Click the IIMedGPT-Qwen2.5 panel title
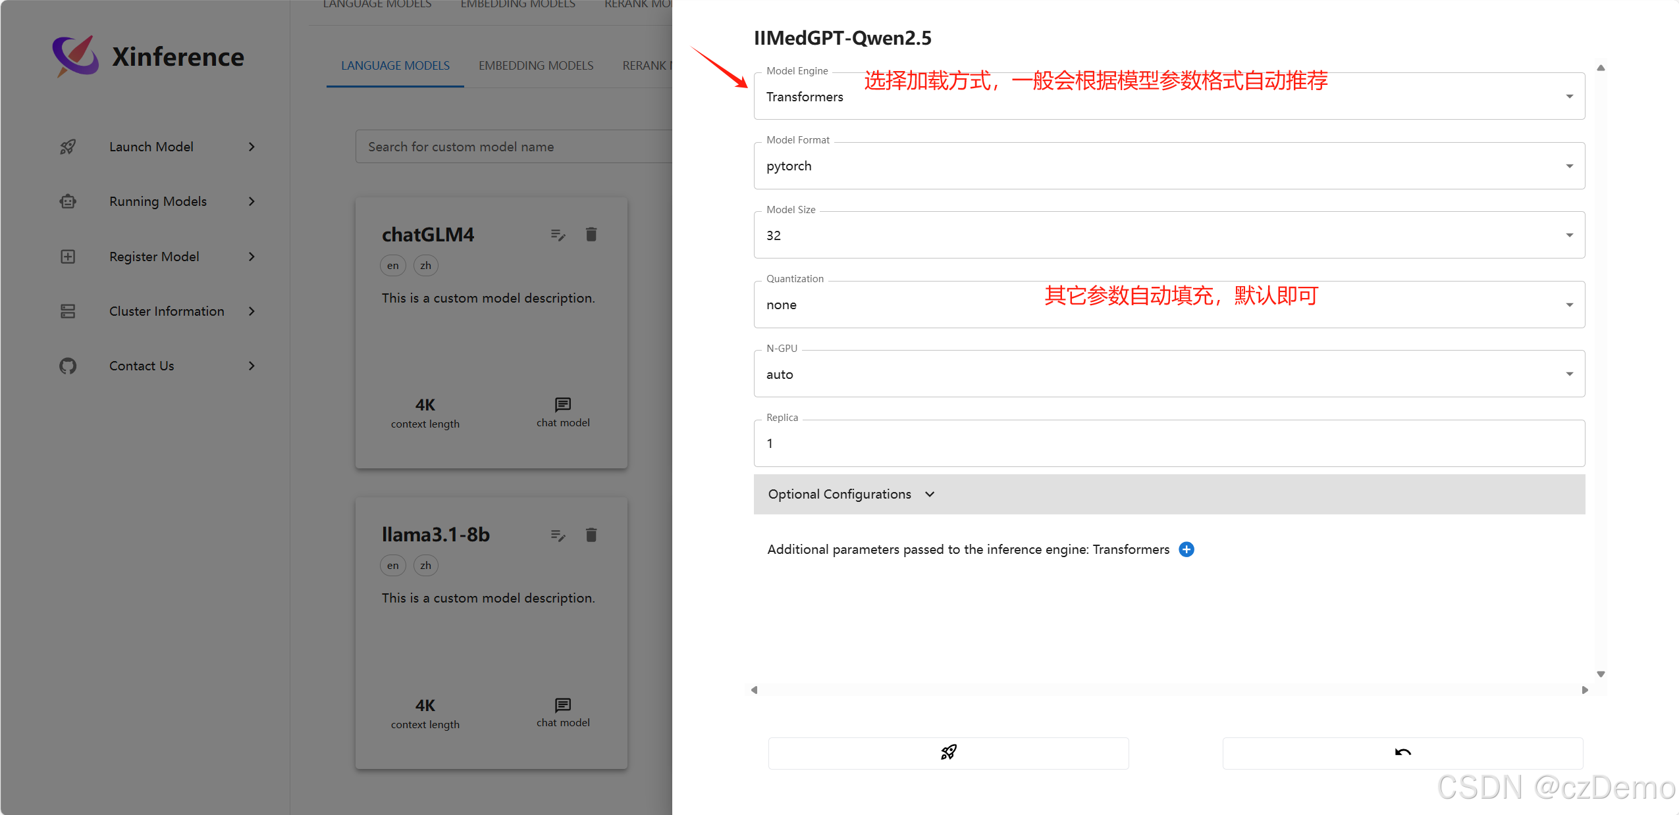The height and width of the screenshot is (815, 1679). (x=842, y=38)
